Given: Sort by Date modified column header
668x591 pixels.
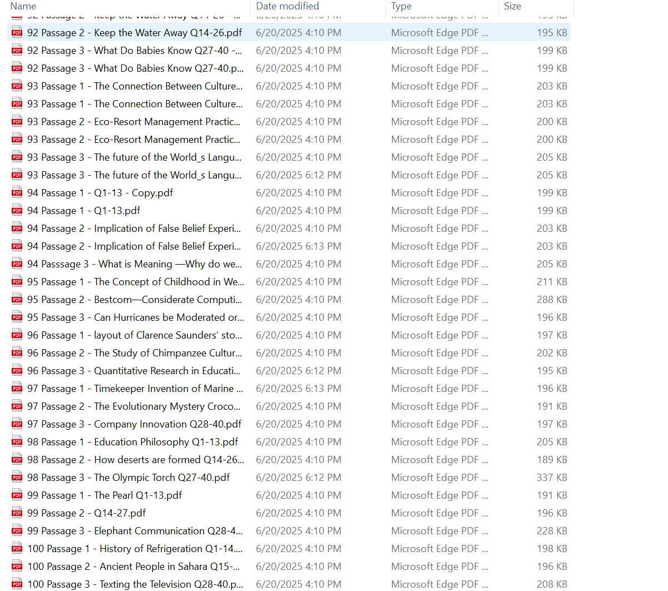Looking at the screenshot, I should pos(287,6).
